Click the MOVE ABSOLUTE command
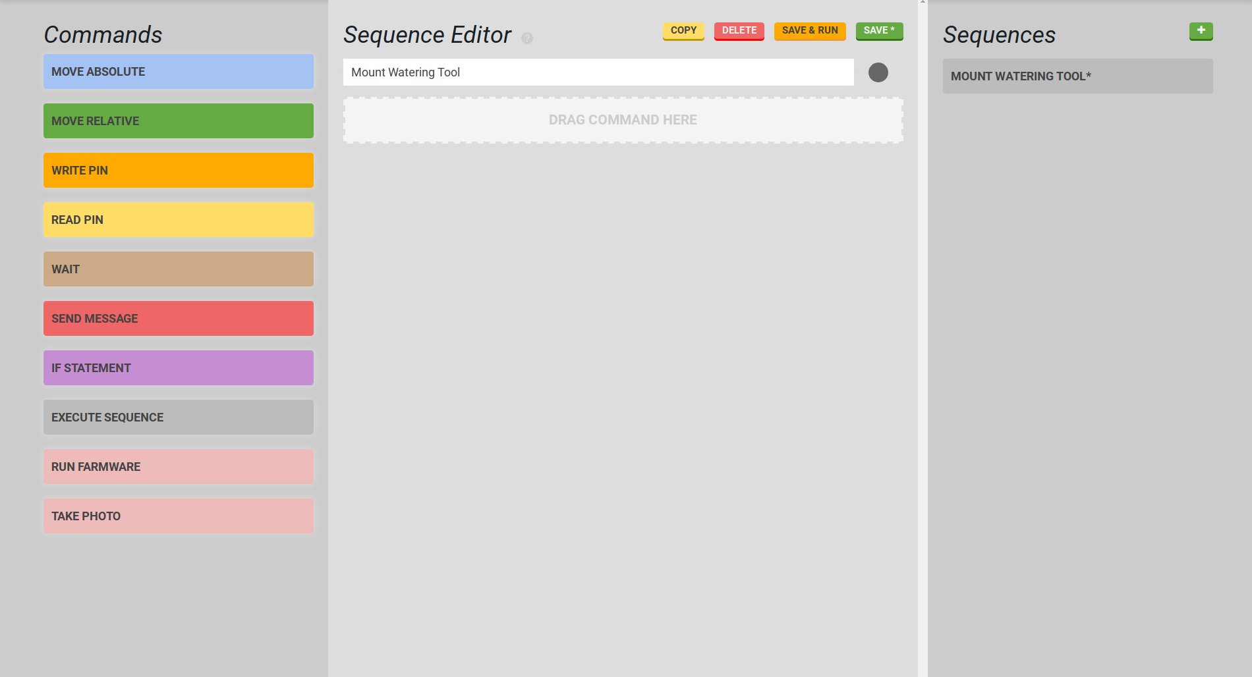The width and height of the screenshot is (1252, 677). (179, 72)
